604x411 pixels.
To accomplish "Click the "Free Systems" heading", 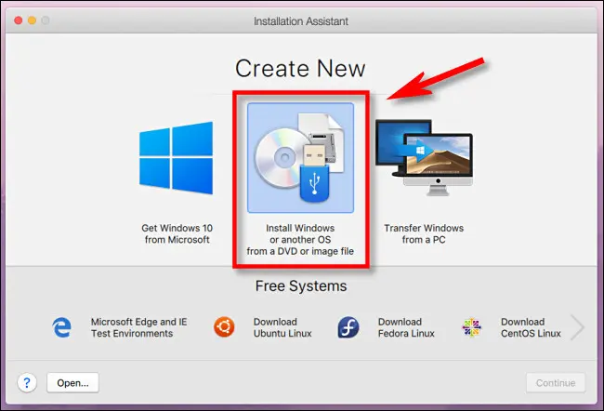I will coord(301,286).
